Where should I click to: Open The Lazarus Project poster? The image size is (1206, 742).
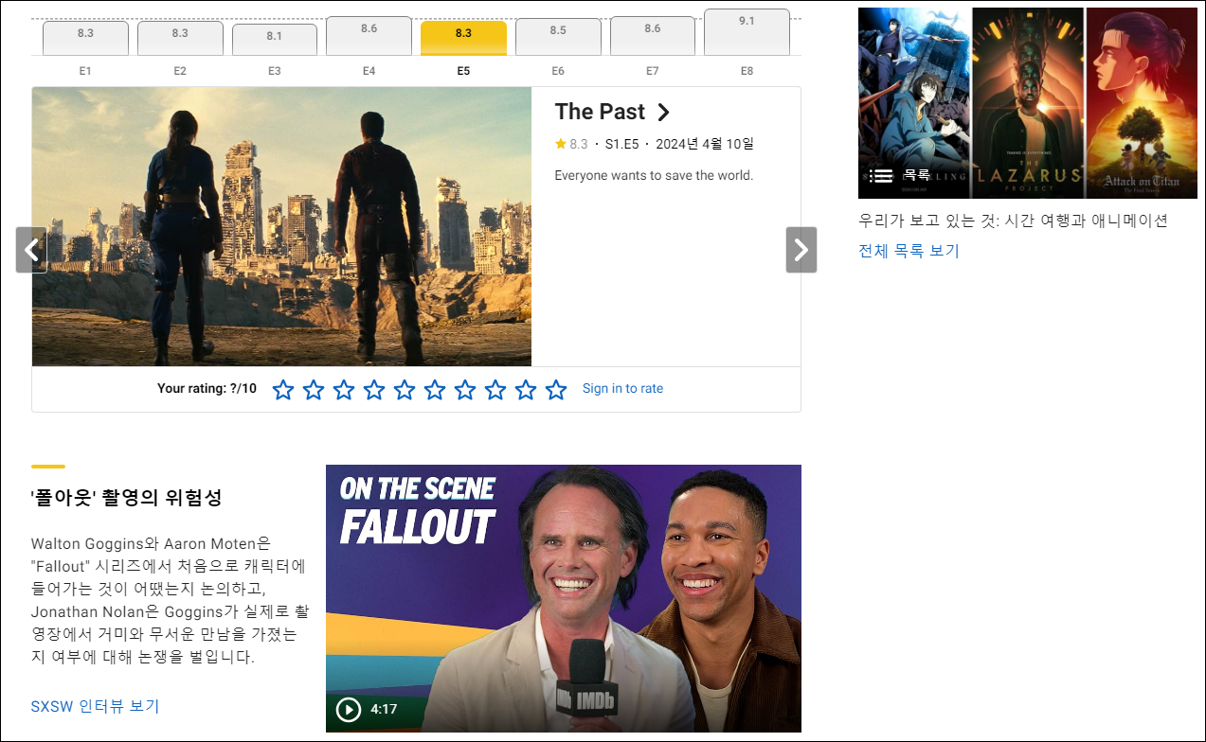[1028, 103]
